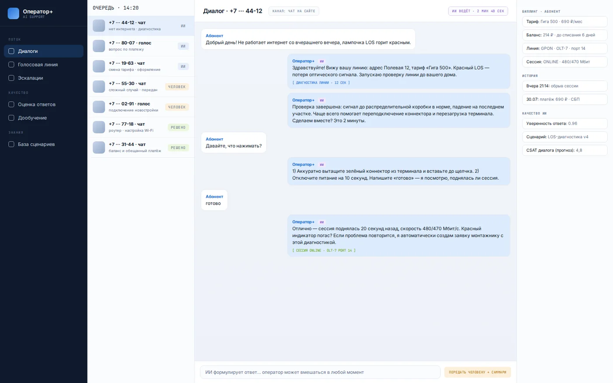613x383 pixels.
Task: Click avatar of +7 ··· 44-12 chat
Action: [99, 26]
